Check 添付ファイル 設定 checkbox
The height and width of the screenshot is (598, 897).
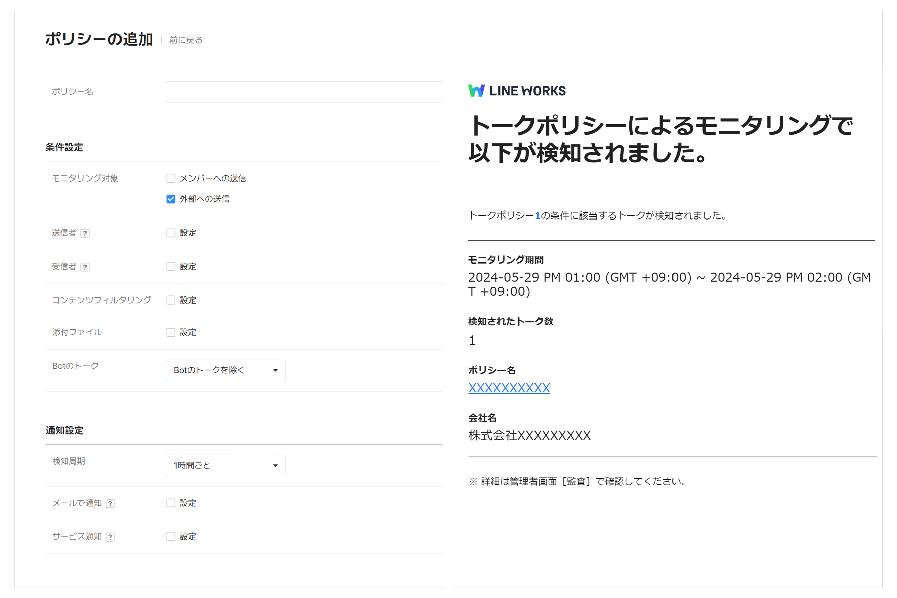[x=171, y=332]
